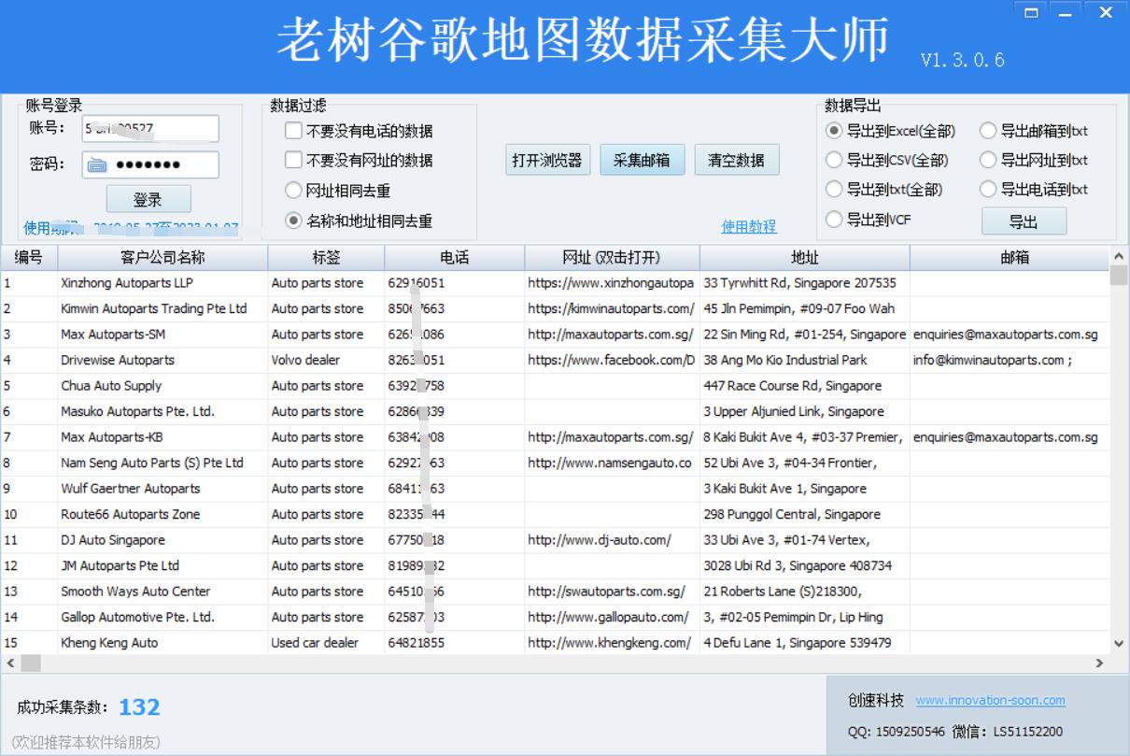1130x756 pixels.
Task: Click the vertical scrollbar down arrow
Action: point(1119,643)
